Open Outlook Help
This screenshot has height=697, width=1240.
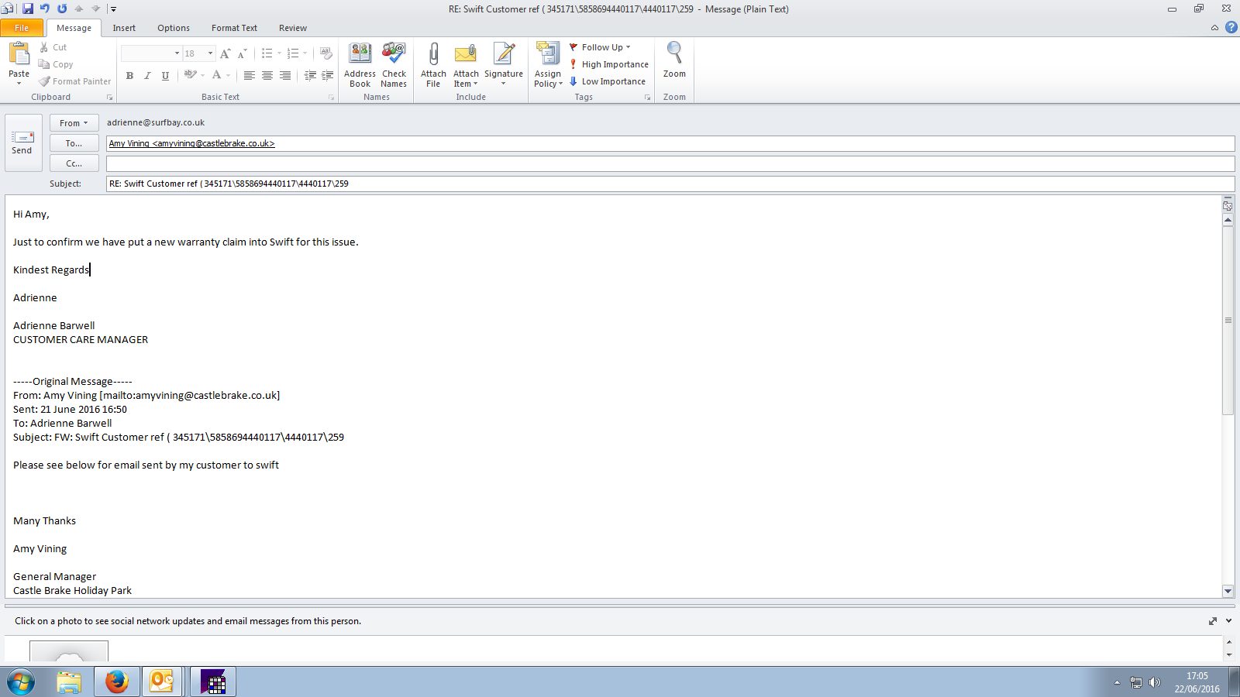pos(1231,27)
